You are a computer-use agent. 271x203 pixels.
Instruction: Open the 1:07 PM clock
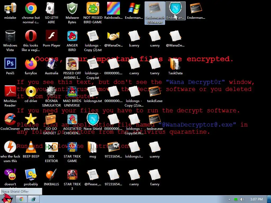(256, 199)
